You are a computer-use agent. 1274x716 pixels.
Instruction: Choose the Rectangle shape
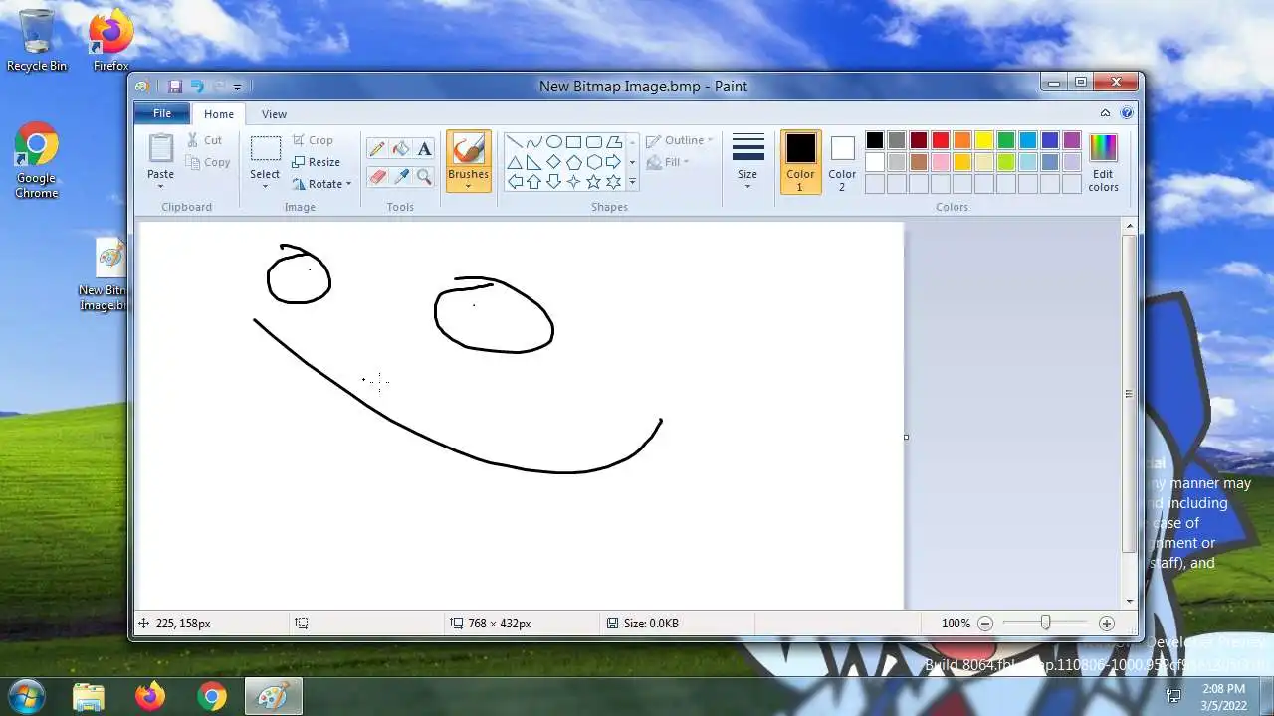pyautogui.click(x=574, y=142)
